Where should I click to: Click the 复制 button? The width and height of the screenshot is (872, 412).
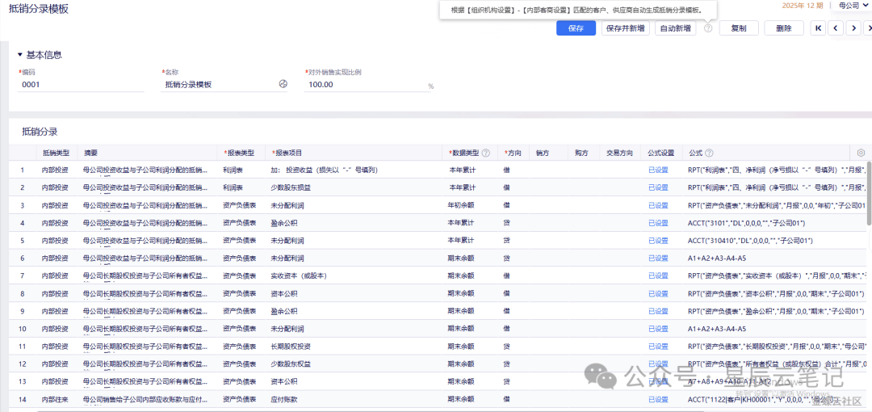tap(738, 28)
